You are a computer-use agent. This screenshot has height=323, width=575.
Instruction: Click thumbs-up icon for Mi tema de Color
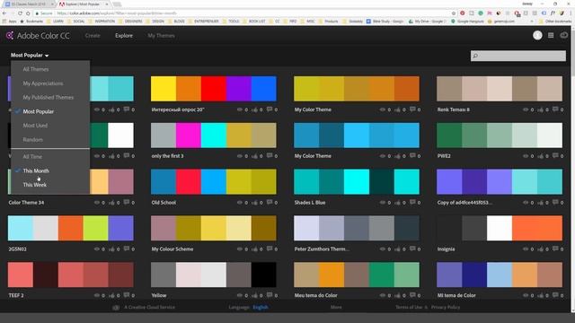click(x=541, y=295)
